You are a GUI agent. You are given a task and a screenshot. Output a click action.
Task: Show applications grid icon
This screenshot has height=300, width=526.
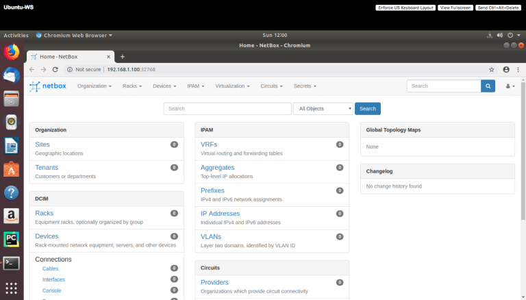12,288
